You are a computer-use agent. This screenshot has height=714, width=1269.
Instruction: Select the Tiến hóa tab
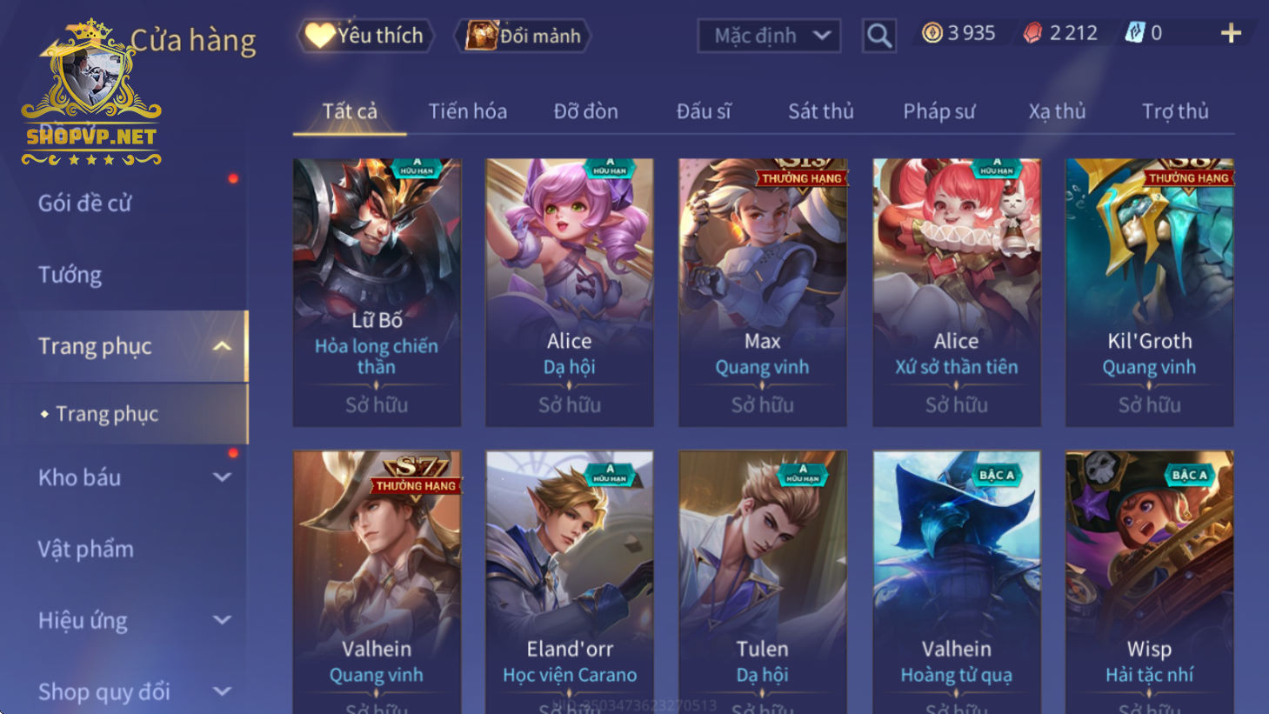(x=468, y=111)
